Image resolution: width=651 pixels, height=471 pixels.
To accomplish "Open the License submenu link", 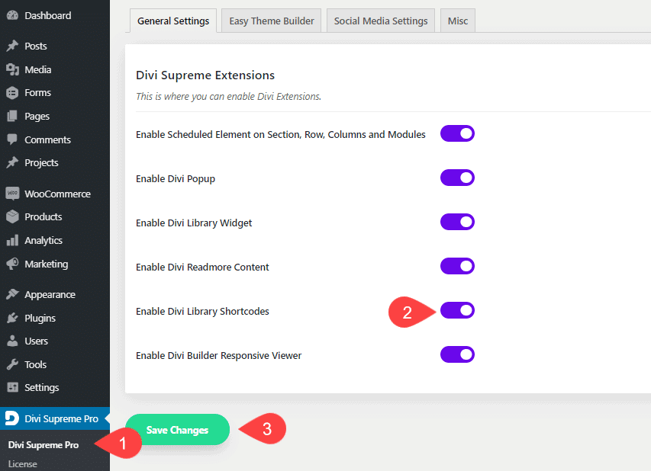I will click(x=23, y=464).
